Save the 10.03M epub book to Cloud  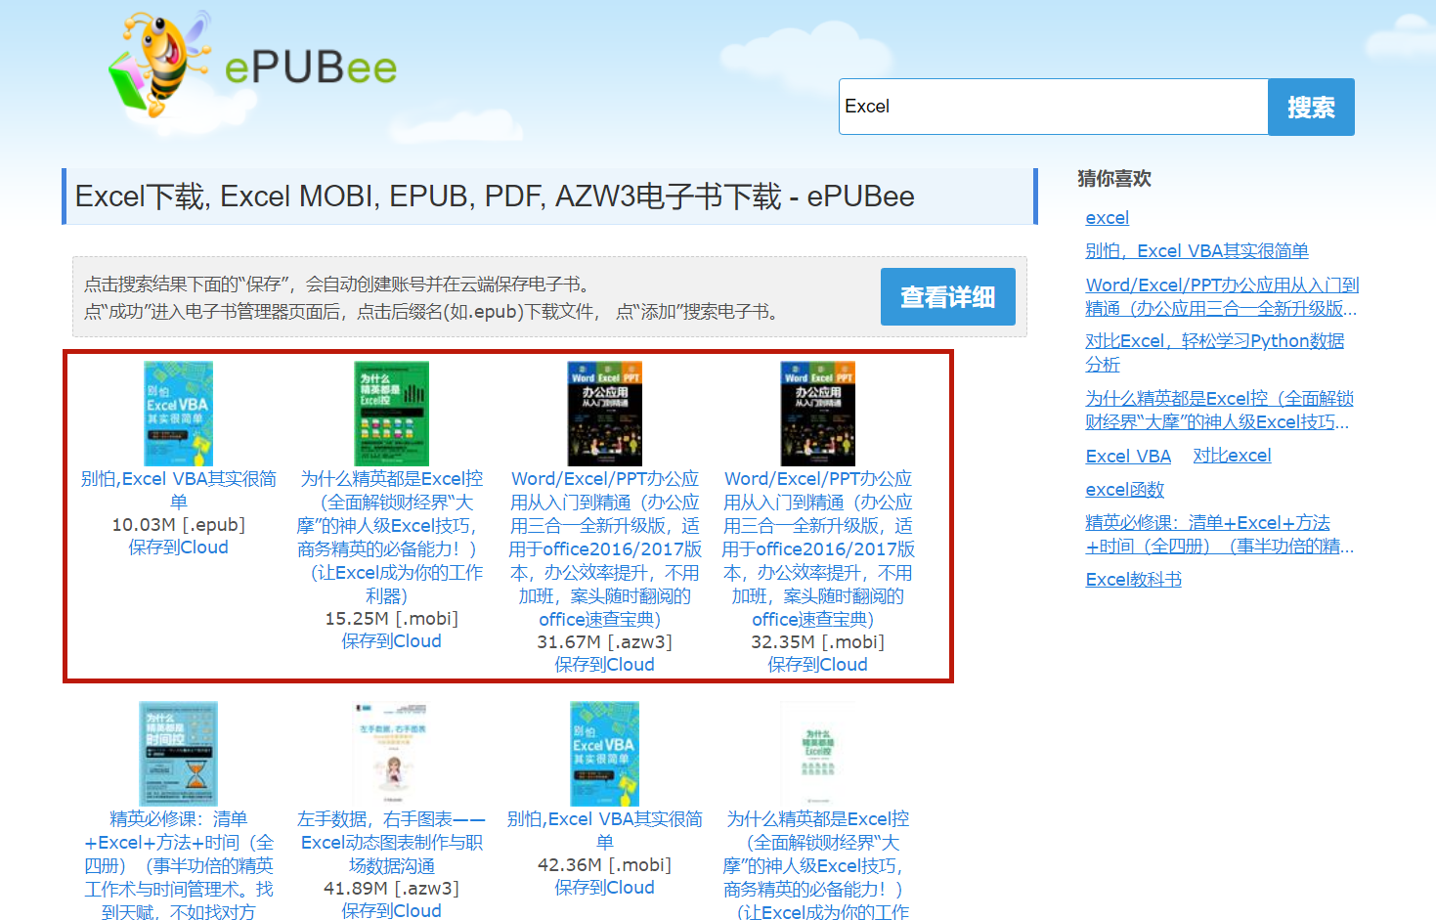click(178, 548)
